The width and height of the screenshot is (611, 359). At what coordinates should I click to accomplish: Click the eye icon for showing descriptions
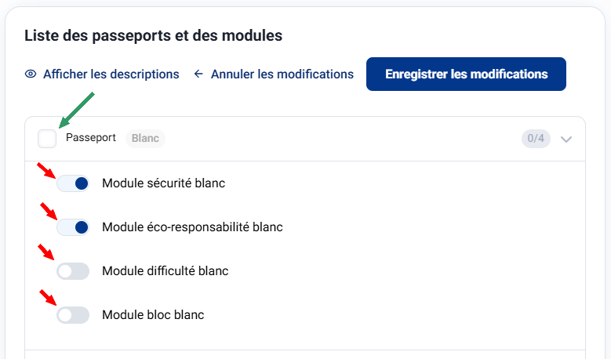(31, 74)
